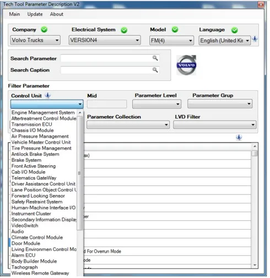Click the Search Caption text field
This screenshot has width=270, height=278.
pos(110,70)
